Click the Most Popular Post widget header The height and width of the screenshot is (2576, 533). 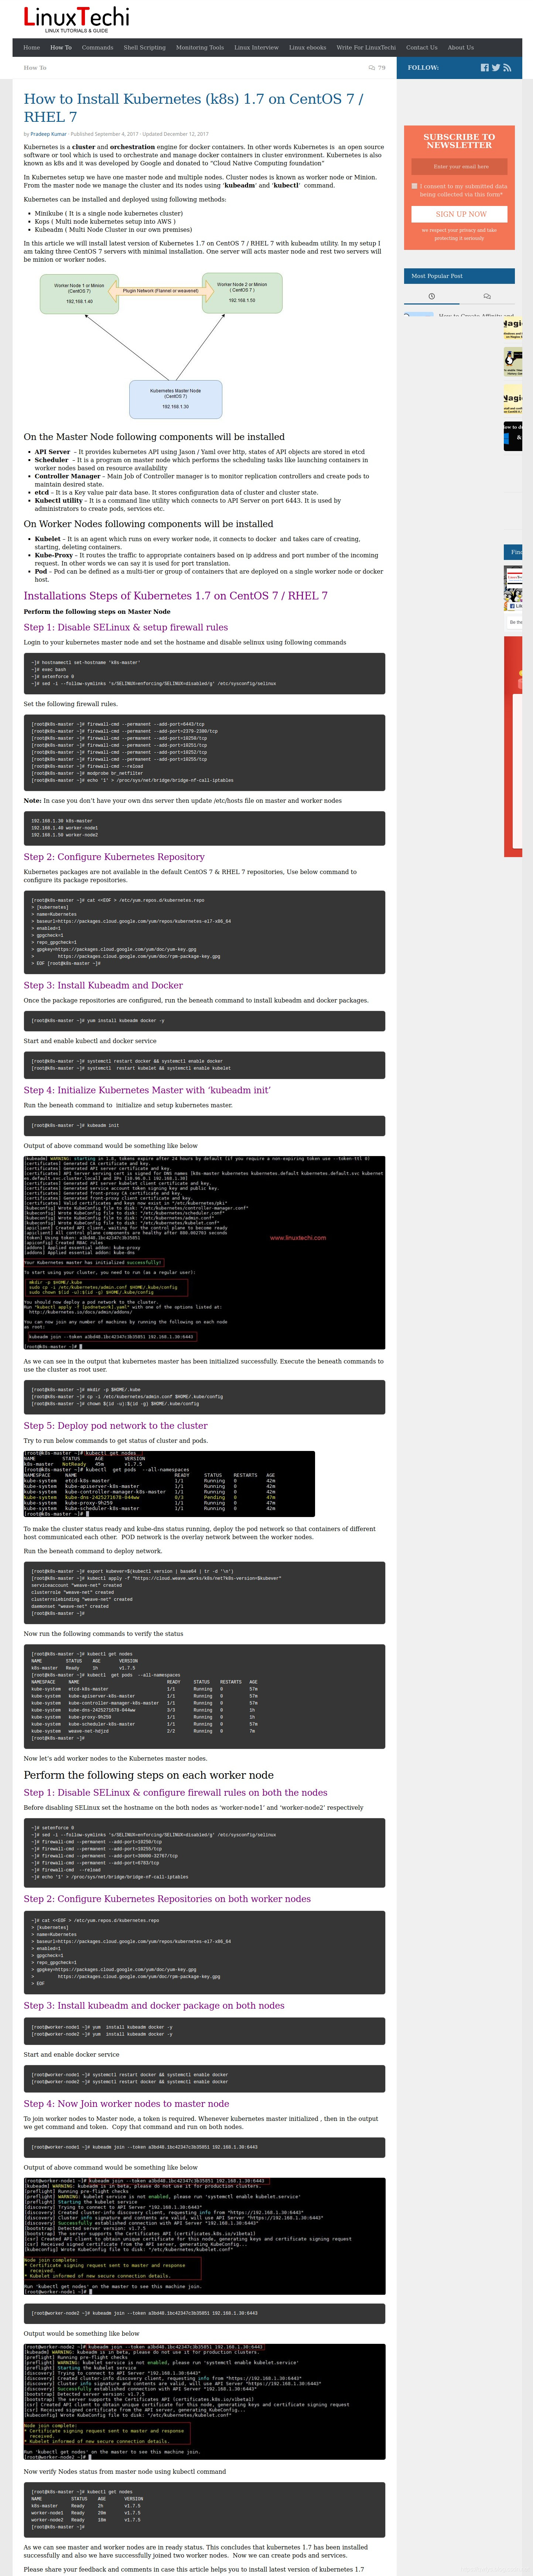coord(460,276)
